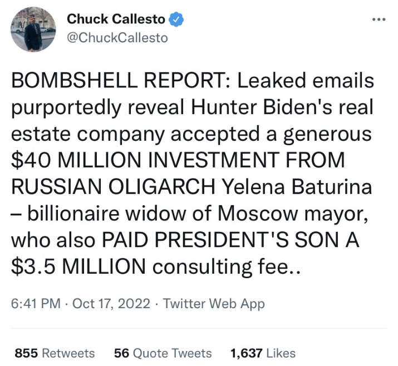
Task: Click the @ChuckCallesto handle
Action: click(x=117, y=38)
